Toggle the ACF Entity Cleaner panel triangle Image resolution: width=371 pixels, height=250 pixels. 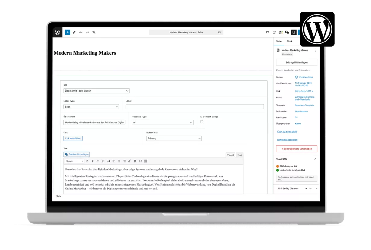316,189
